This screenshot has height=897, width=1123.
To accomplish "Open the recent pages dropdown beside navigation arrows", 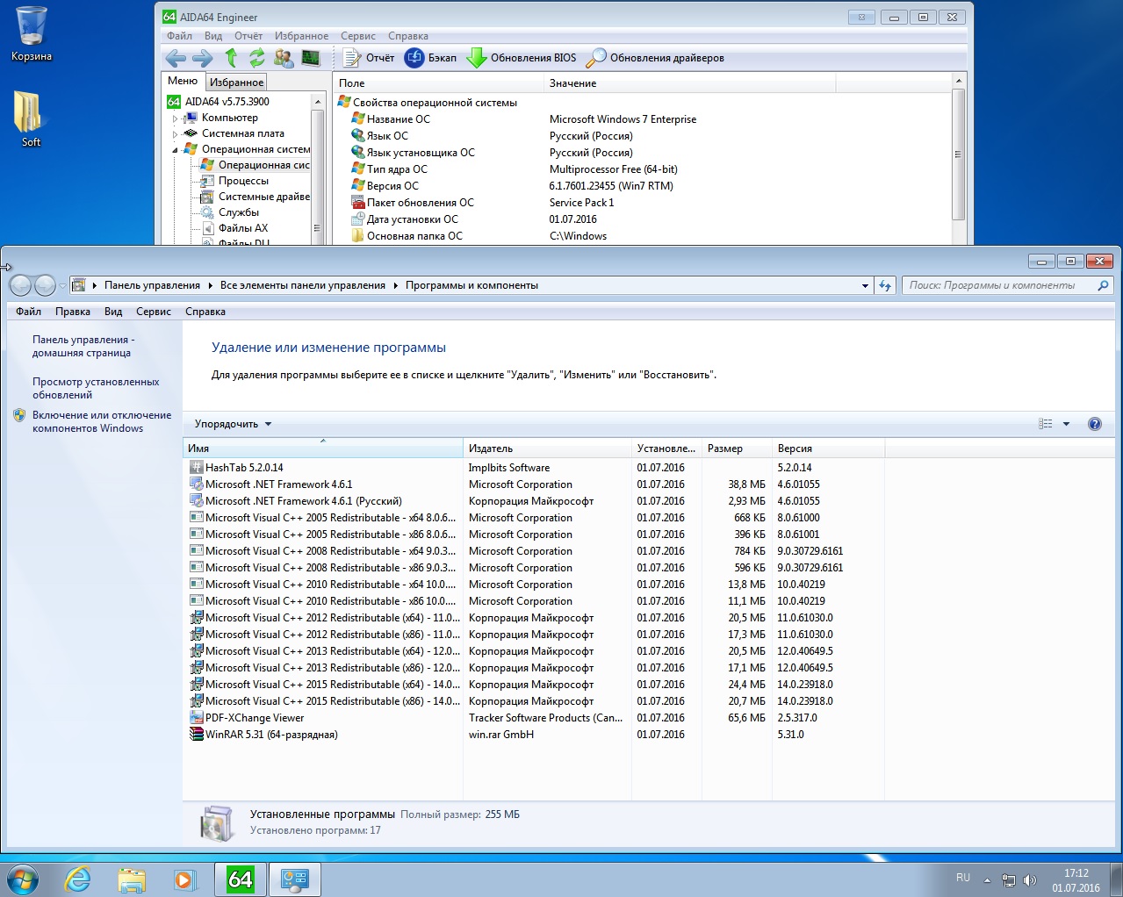I will (x=62, y=286).
